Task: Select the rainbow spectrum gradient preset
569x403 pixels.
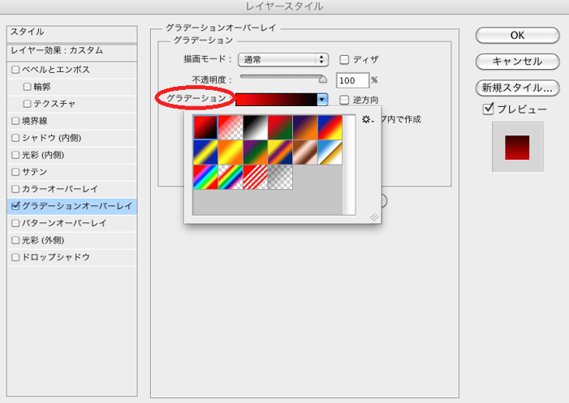Action: point(205,178)
